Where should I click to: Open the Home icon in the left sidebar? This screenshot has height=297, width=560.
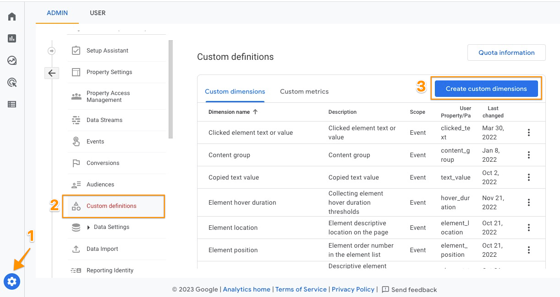click(x=11, y=16)
